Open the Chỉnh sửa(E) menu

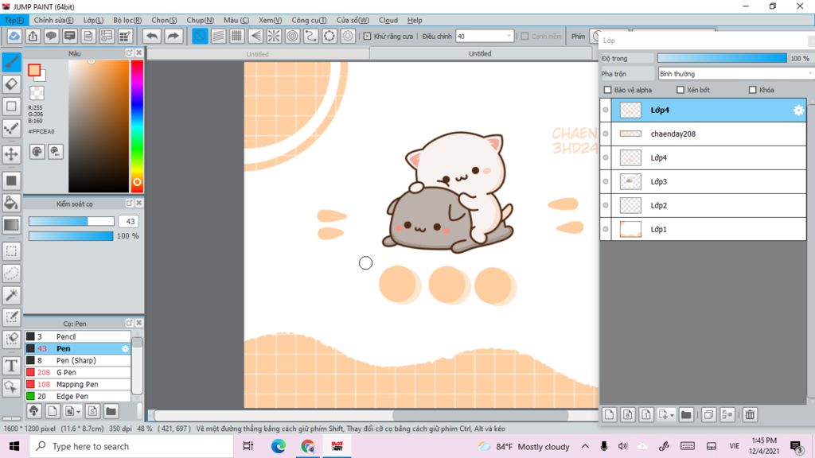tap(53, 20)
